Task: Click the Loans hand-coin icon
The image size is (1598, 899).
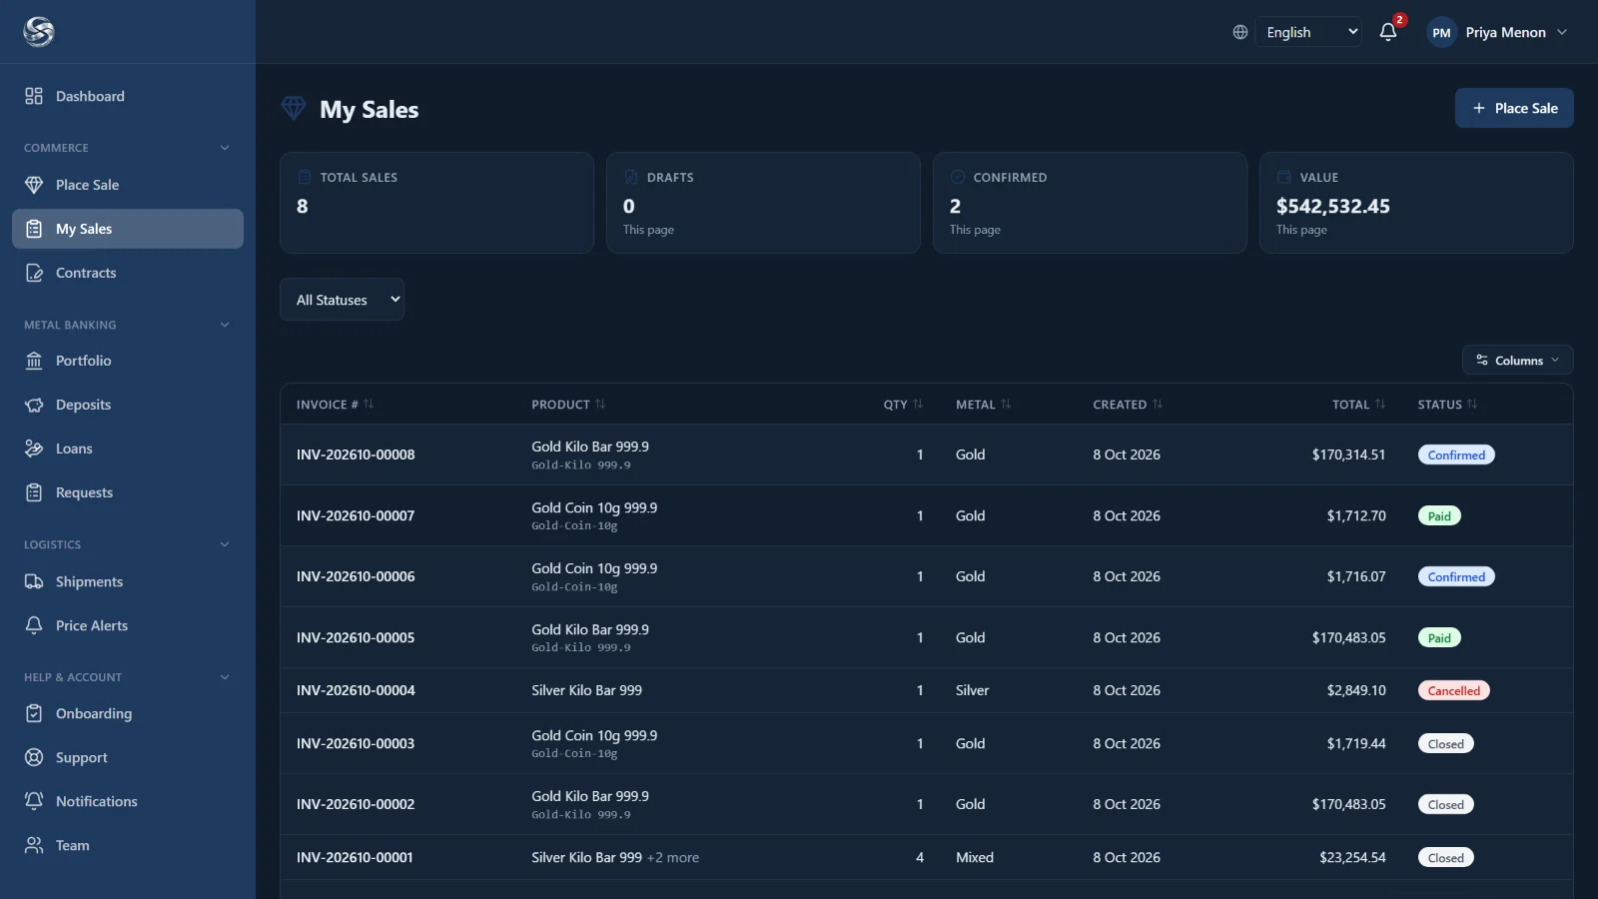Action: coord(34,449)
